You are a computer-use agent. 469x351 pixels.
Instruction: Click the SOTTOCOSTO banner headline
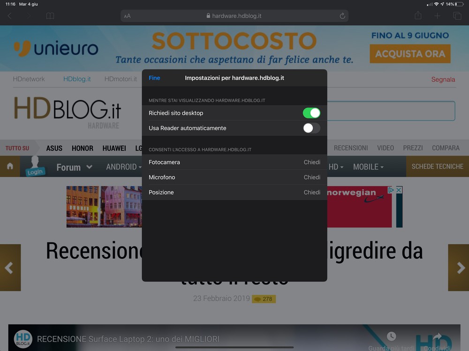[x=234, y=41]
